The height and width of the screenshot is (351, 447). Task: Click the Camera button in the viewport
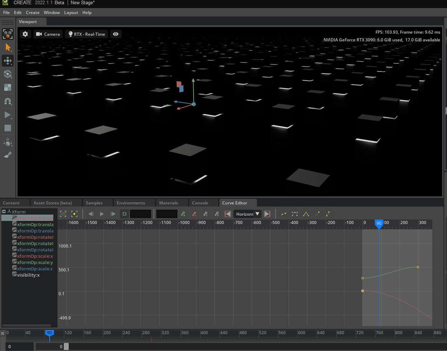[x=48, y=34]
